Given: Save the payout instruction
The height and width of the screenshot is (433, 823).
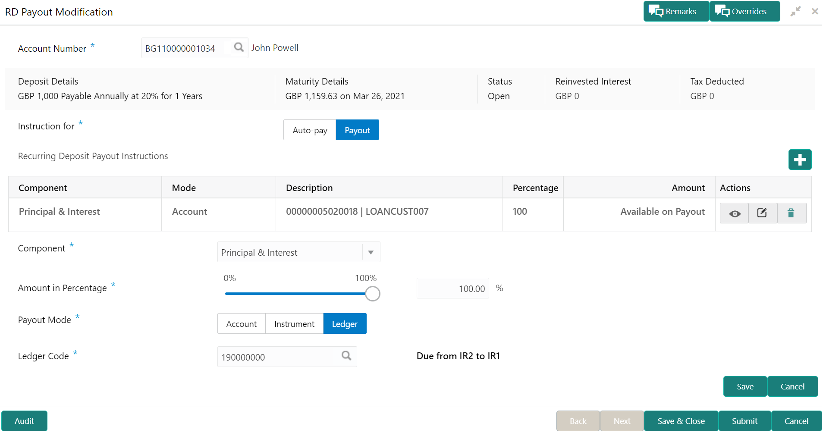Looking at the screenshot, I should 745,386.
